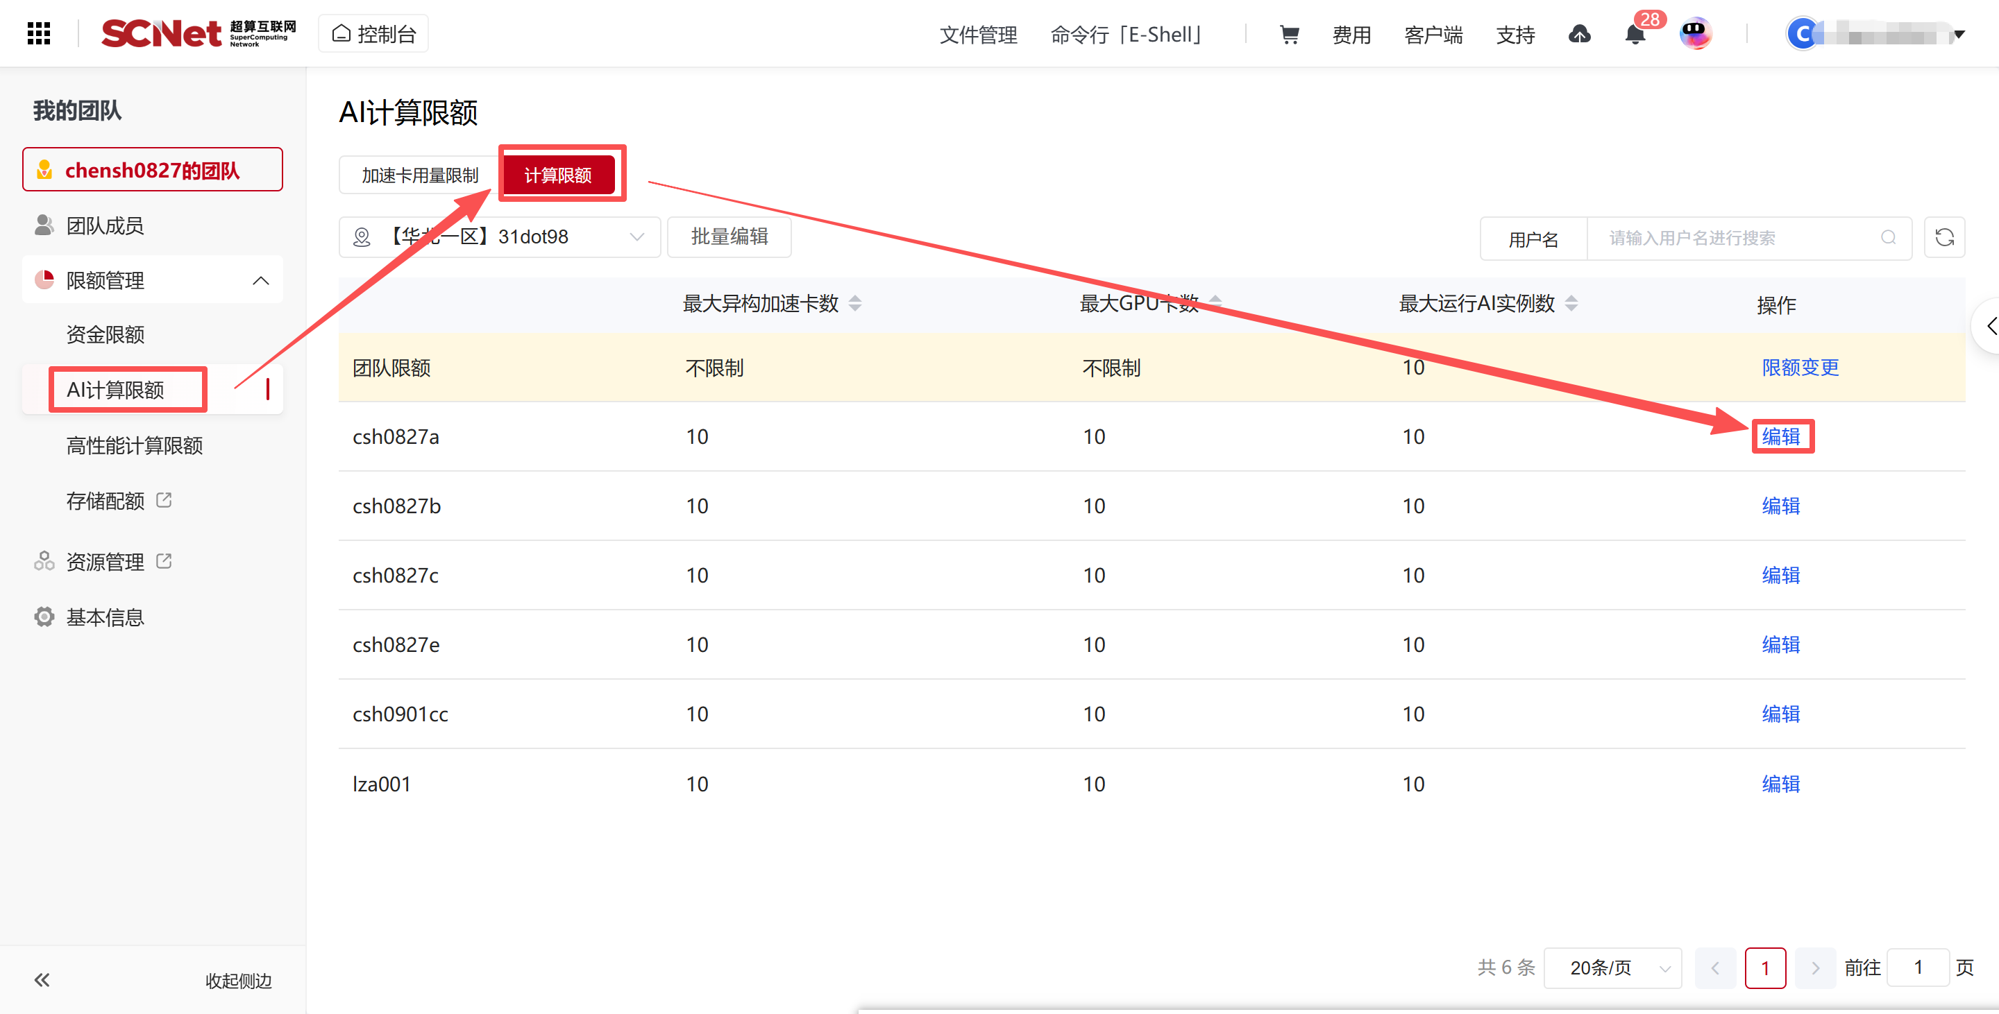Open the 20条/页 page size dropdown
1999x1014 pixels.
click(1612, 968)
